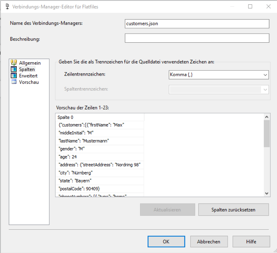
Task: Click the preview scrollbar up arrow
Action: (267, 117)
